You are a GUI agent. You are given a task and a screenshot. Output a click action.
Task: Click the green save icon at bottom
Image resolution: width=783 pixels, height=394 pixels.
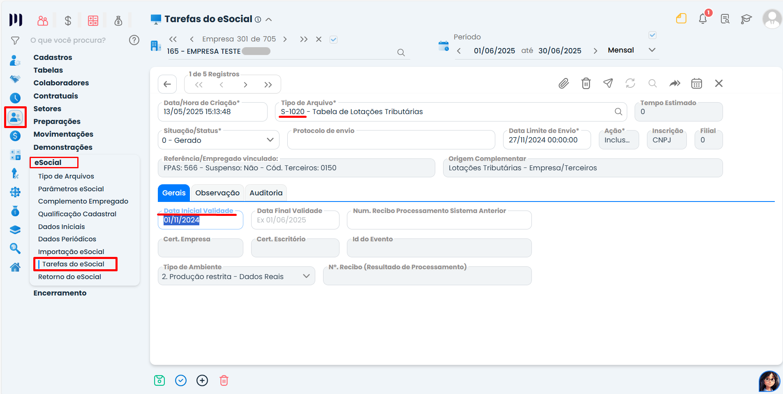[x=159, y=380]
